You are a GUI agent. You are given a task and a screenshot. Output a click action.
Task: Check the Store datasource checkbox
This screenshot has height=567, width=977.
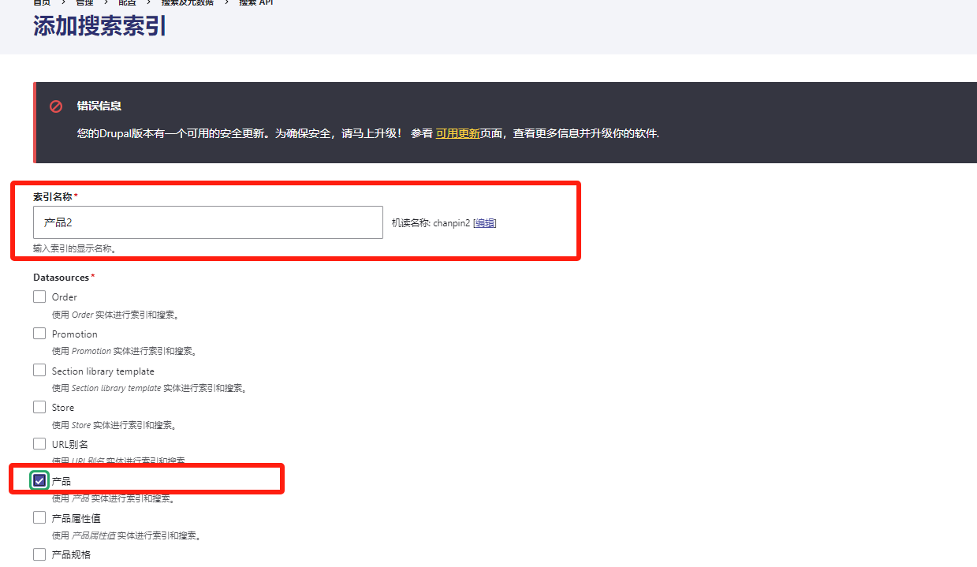coord(39,407)
